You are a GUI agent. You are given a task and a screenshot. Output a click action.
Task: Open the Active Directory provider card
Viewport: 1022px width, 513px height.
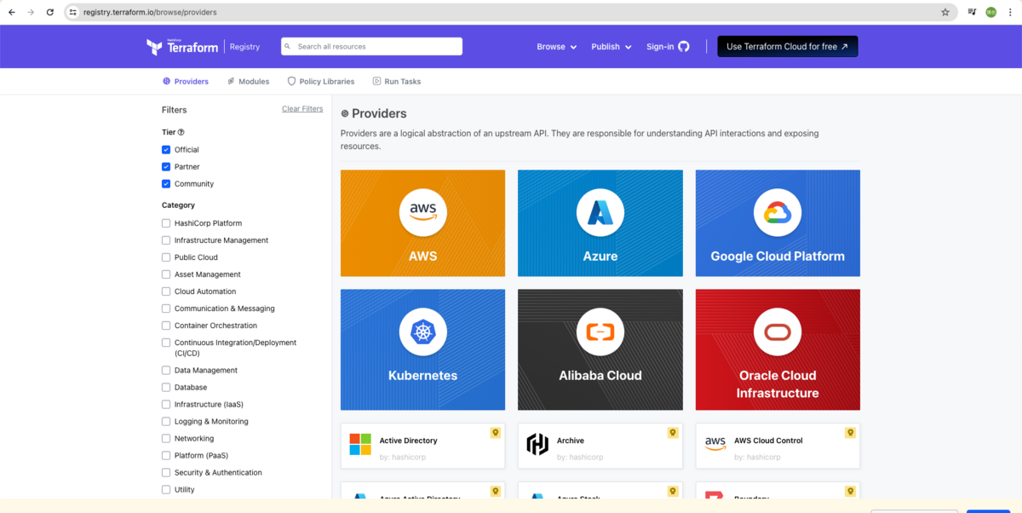[422, 446]
